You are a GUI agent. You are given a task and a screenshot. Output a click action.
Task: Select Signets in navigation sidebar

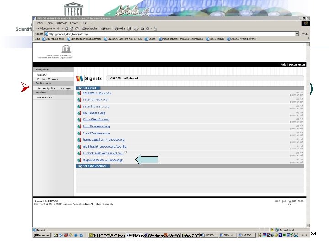42,75
